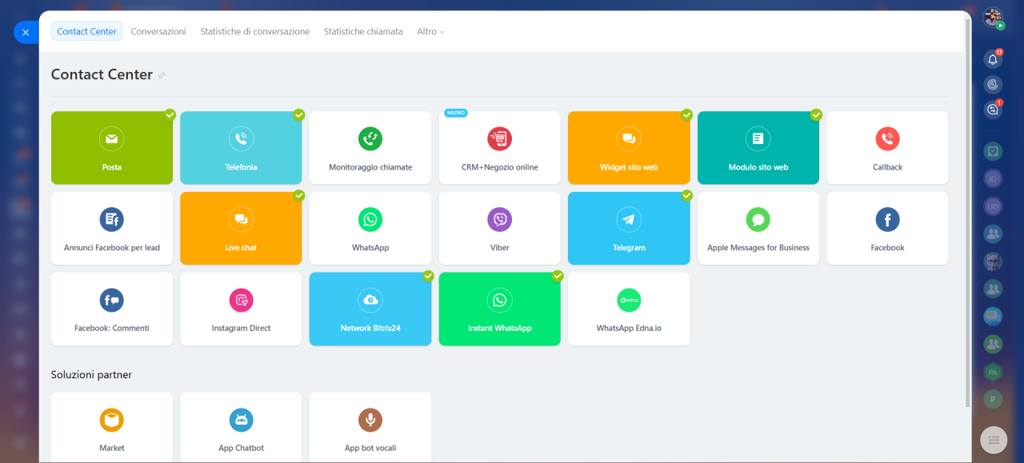This screenshot has width=1024, height=463.
Task: Click the Telegram label text
Action: (x=629, y=248)
